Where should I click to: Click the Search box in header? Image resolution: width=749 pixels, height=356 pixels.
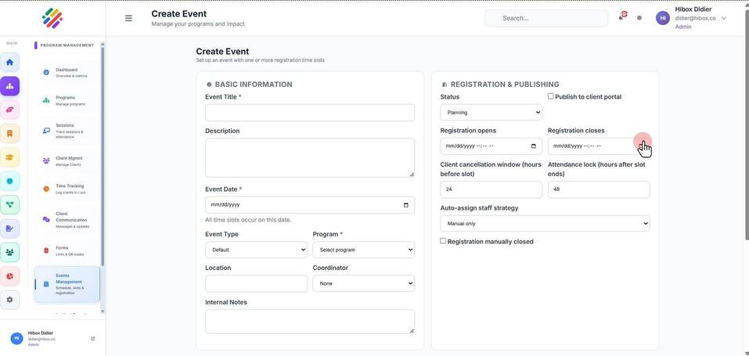coord(546,18)
